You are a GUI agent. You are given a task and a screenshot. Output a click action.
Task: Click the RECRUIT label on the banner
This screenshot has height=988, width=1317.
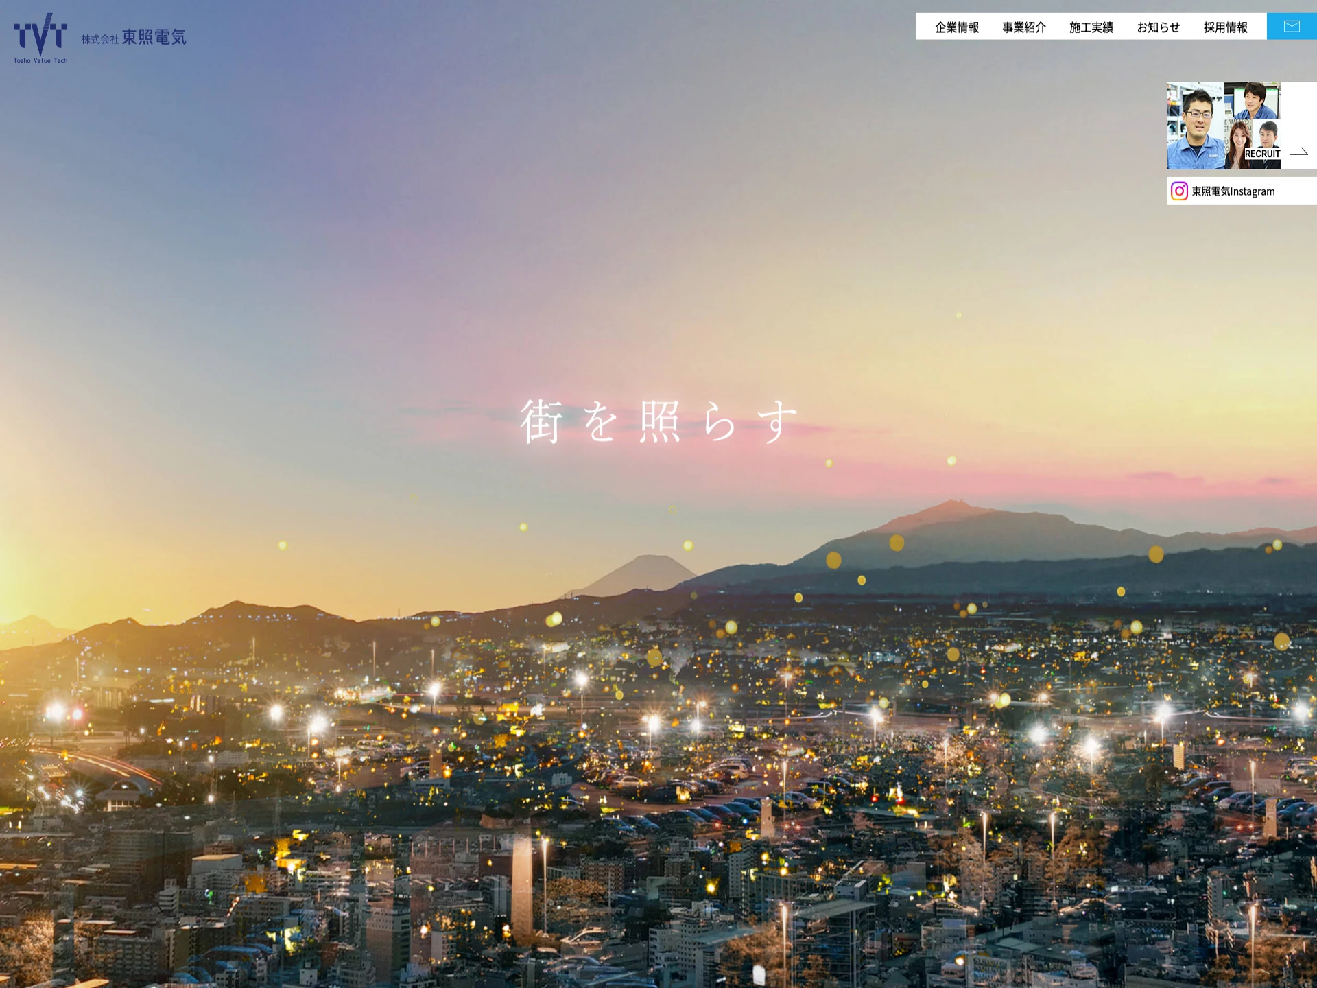pyautogui.click(x=1262, y=154)
